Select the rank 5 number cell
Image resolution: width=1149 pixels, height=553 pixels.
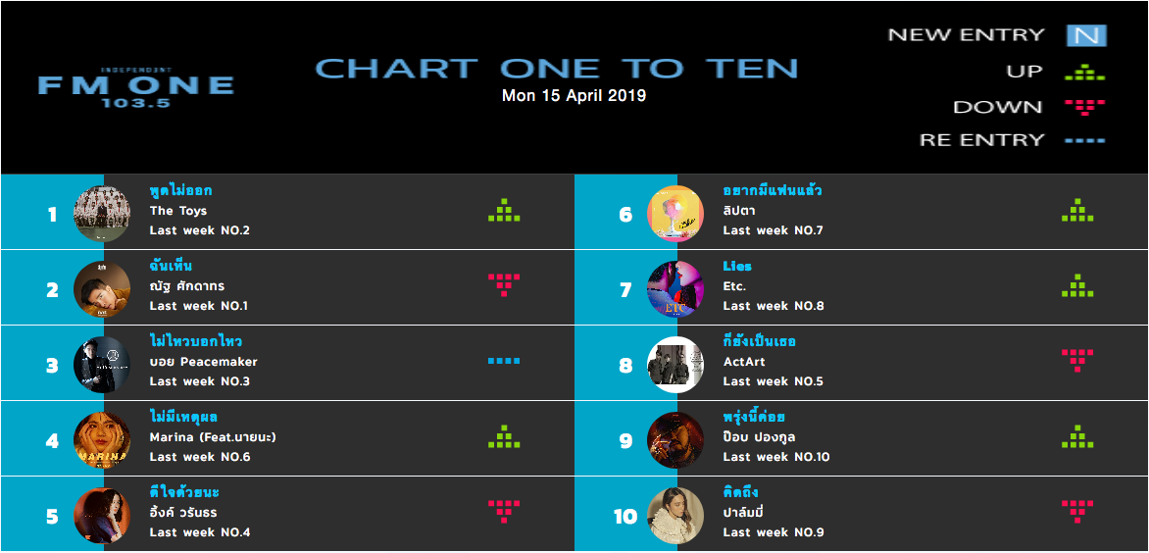tap(52, 515)
